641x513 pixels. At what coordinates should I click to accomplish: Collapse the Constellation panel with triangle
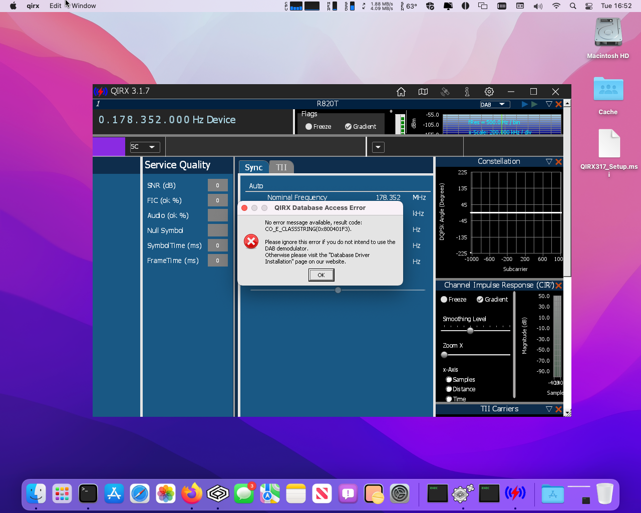point(549,162)
